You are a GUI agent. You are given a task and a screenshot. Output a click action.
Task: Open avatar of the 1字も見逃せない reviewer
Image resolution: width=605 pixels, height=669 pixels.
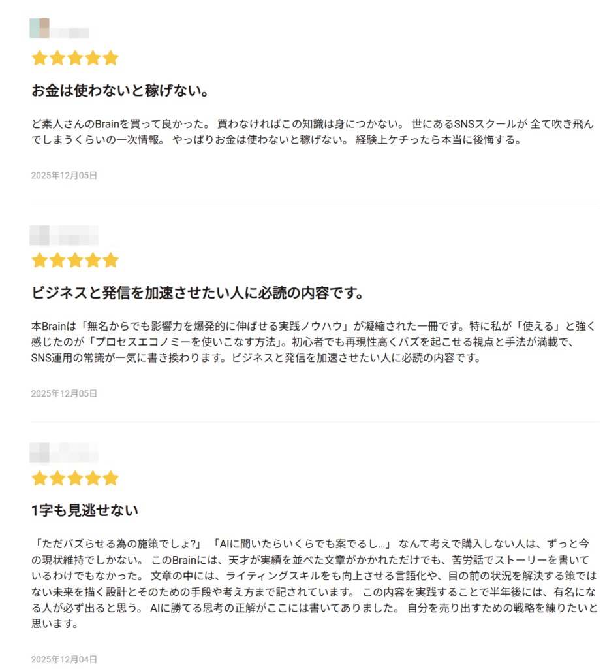(x=40, y=452)
